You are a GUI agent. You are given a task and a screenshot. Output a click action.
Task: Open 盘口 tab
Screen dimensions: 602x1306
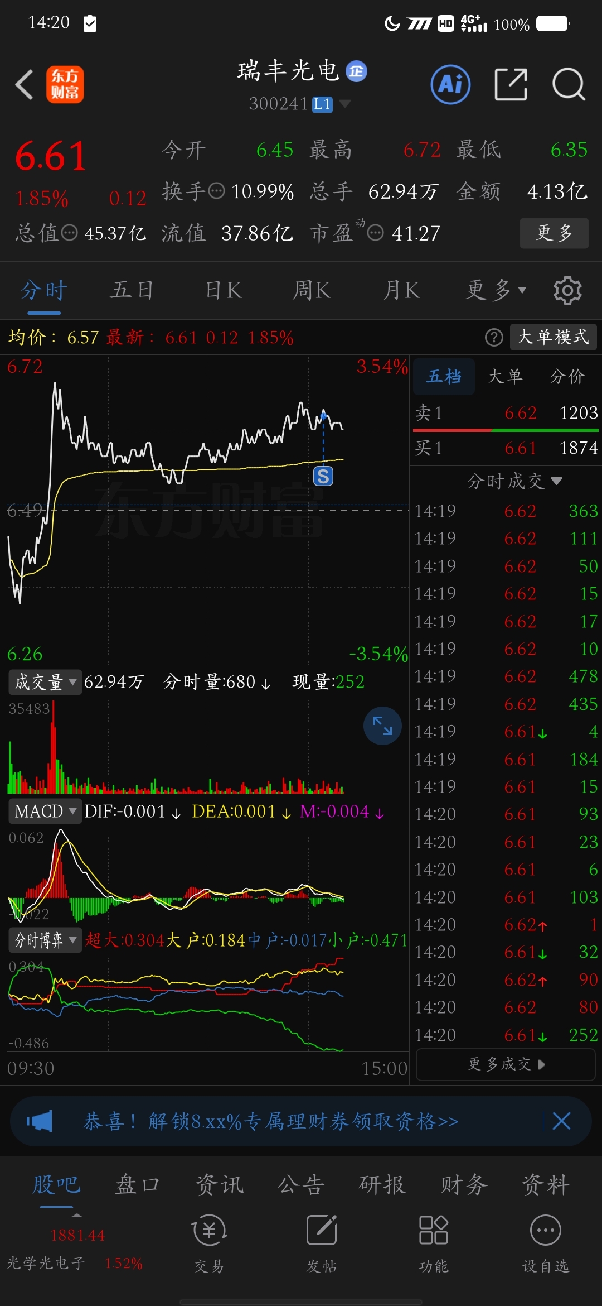coord(138,1184)
